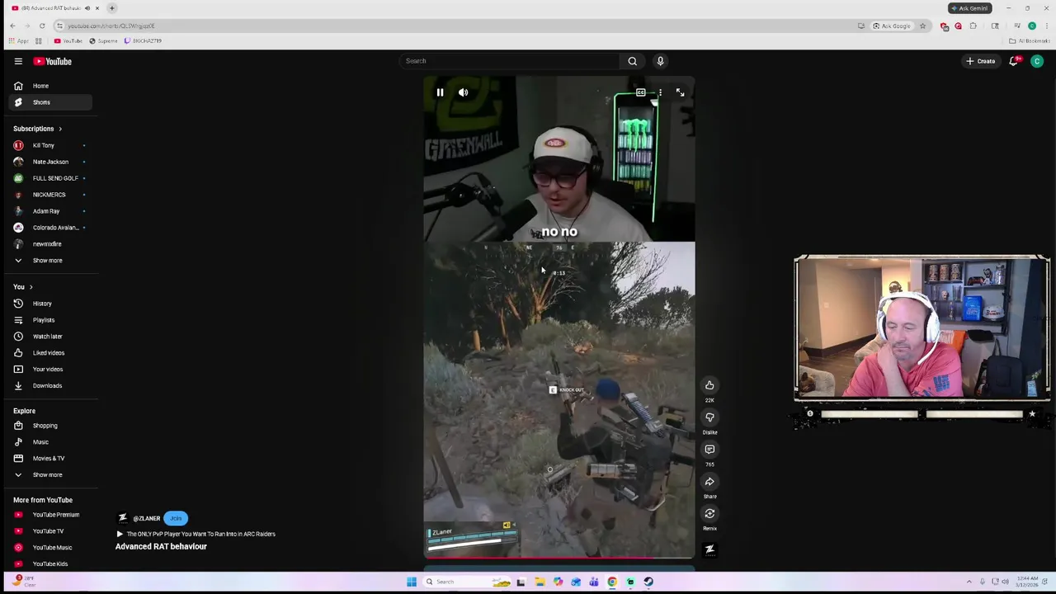
Task: Share the Short
Action: 709,482
